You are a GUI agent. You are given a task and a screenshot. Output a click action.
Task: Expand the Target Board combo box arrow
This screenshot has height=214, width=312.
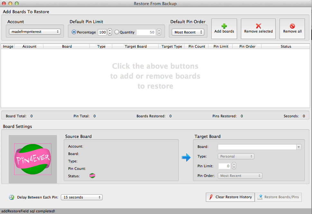point(299,147)
